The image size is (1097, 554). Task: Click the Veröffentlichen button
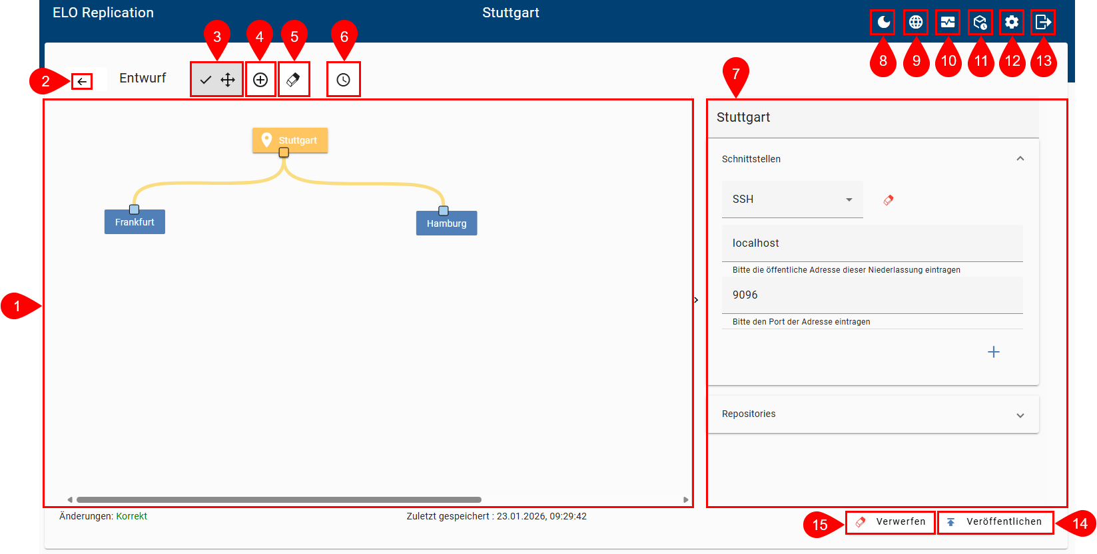coord(995,522)
